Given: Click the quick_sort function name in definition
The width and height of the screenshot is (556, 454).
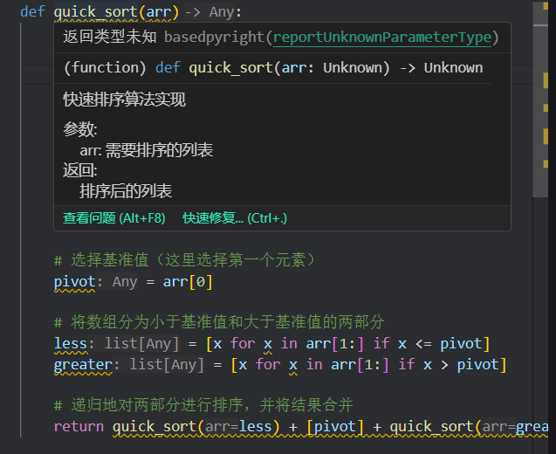Looking at the screenshot, I should click(95, 11).
